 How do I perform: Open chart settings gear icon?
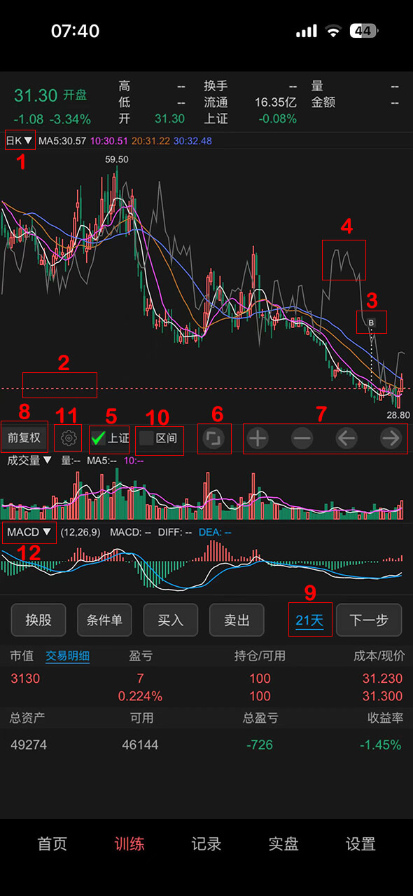click(68, 439)
